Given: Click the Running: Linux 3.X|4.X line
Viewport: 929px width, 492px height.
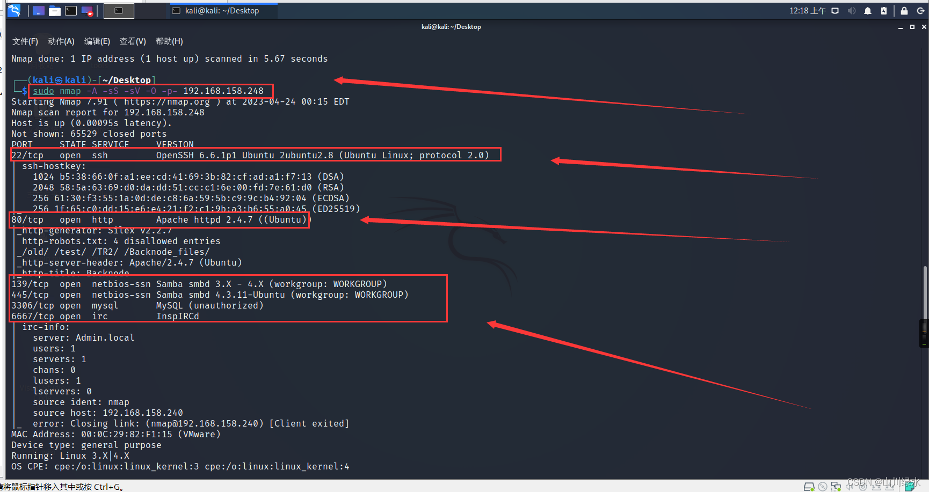Looking at the screenshot, I should point(70,456).
